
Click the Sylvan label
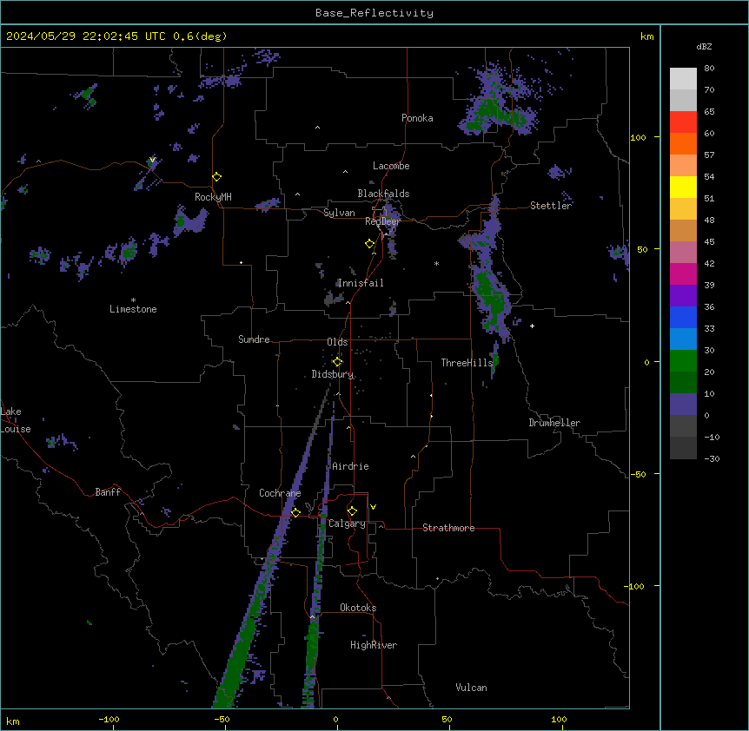339,213
